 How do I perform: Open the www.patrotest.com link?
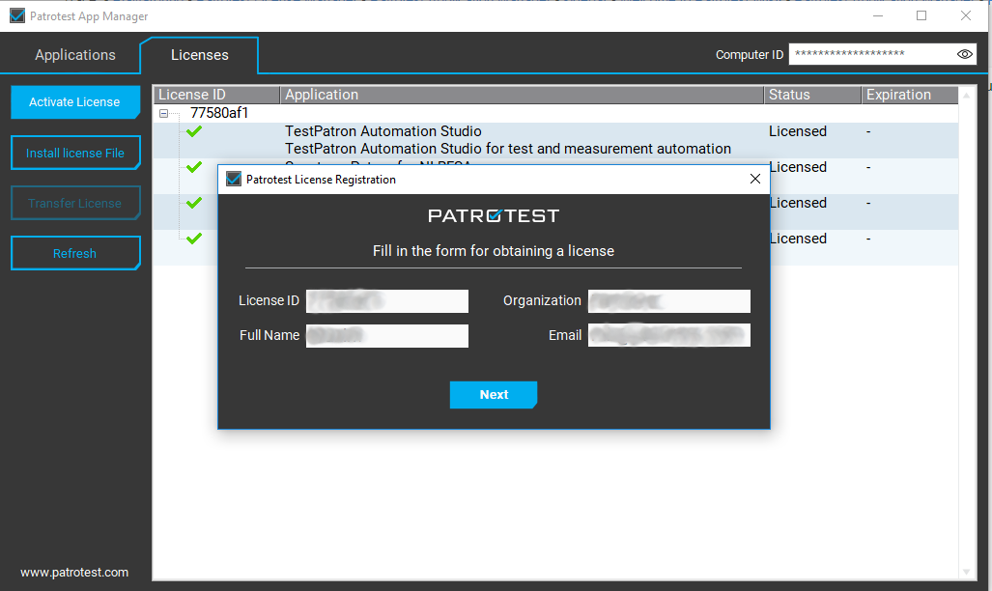(74, 572)
